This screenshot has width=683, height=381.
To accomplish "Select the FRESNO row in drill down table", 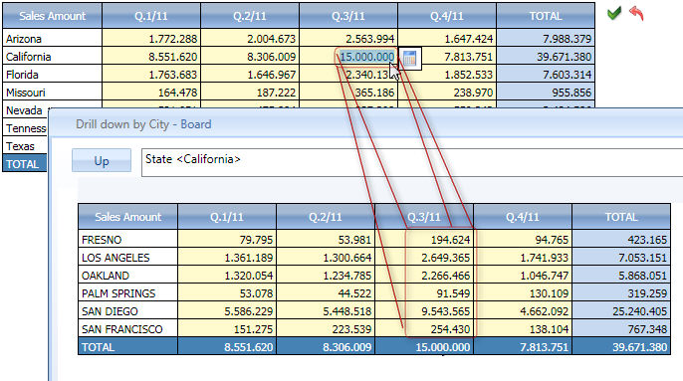I will pyautogui.click(x=373, y=240).
